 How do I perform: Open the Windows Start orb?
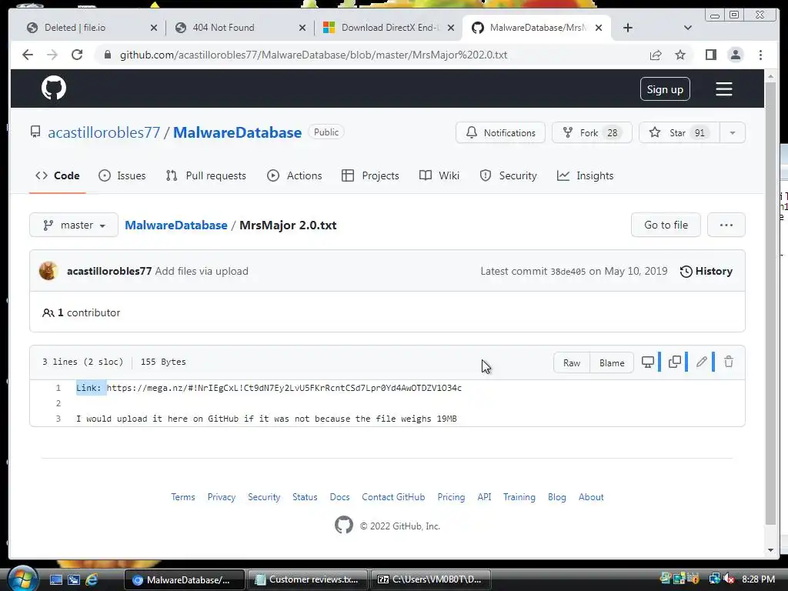pos(22,578)
